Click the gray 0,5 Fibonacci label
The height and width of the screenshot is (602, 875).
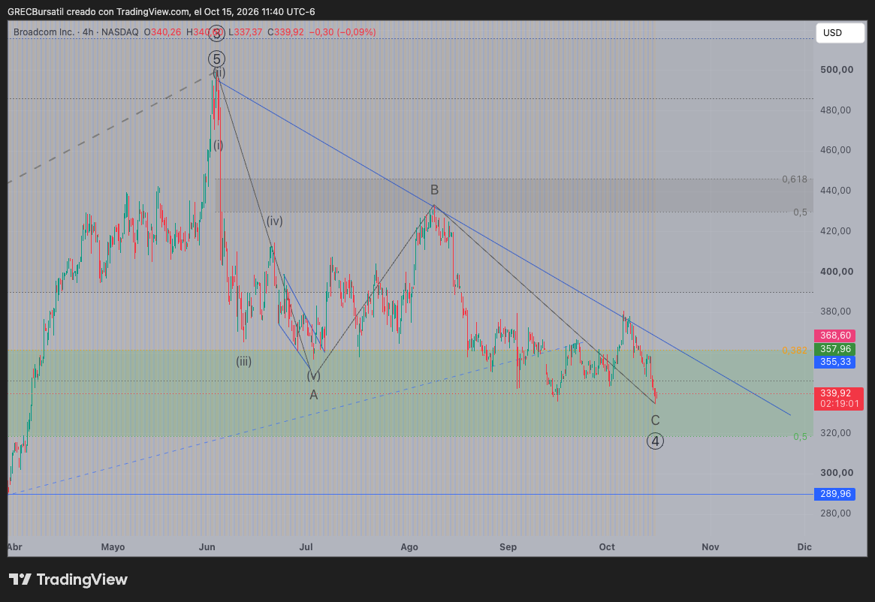point(800,212)
